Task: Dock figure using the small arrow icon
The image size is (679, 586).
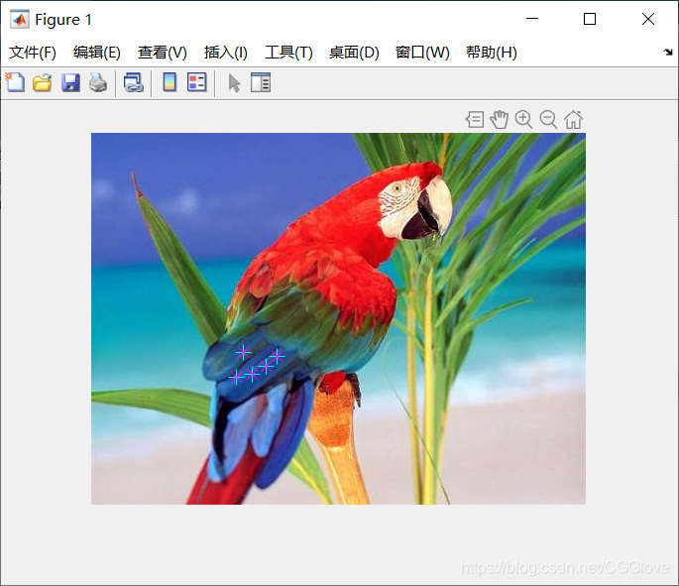Action: [x=668, y=52]
